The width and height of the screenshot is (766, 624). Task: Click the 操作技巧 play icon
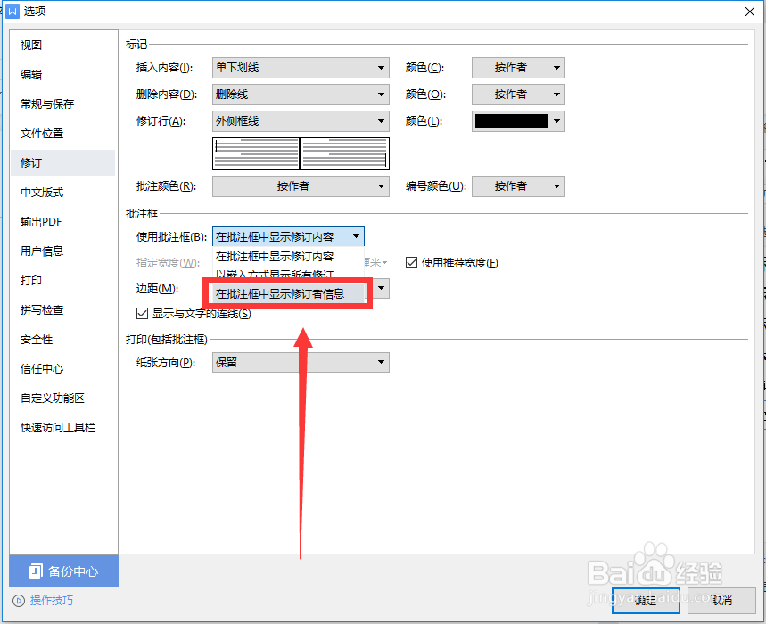pos(19,601)
